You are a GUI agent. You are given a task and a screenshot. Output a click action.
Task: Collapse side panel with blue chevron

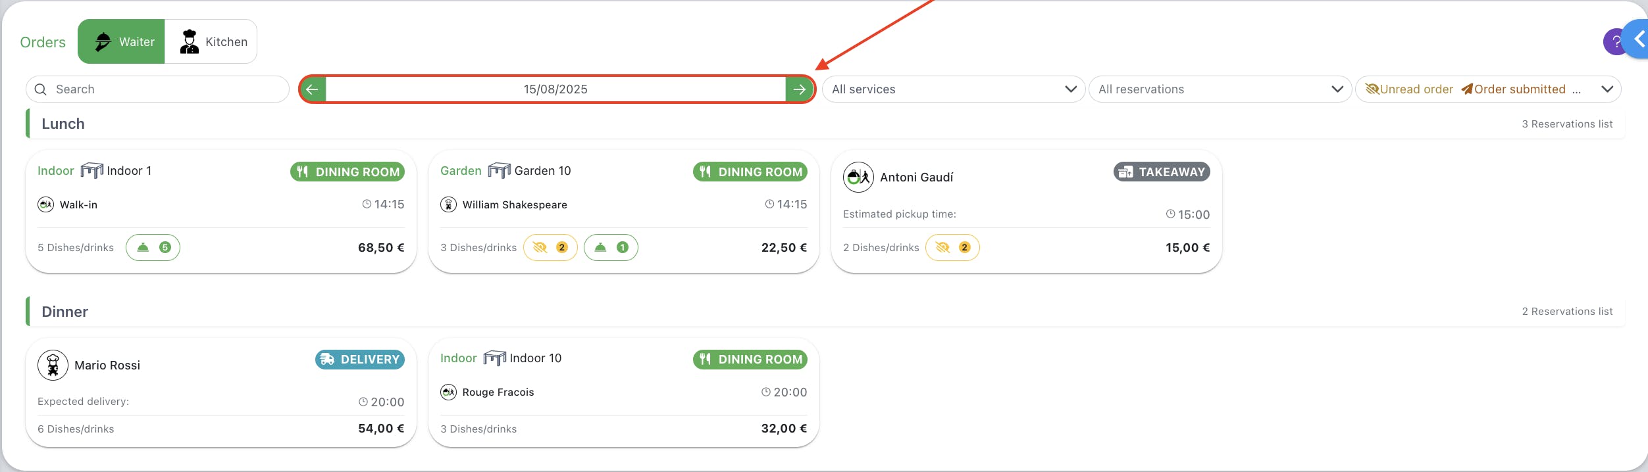1637,39
